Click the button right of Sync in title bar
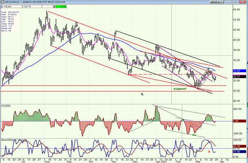248x163 pixels. (x=221, y=2)
